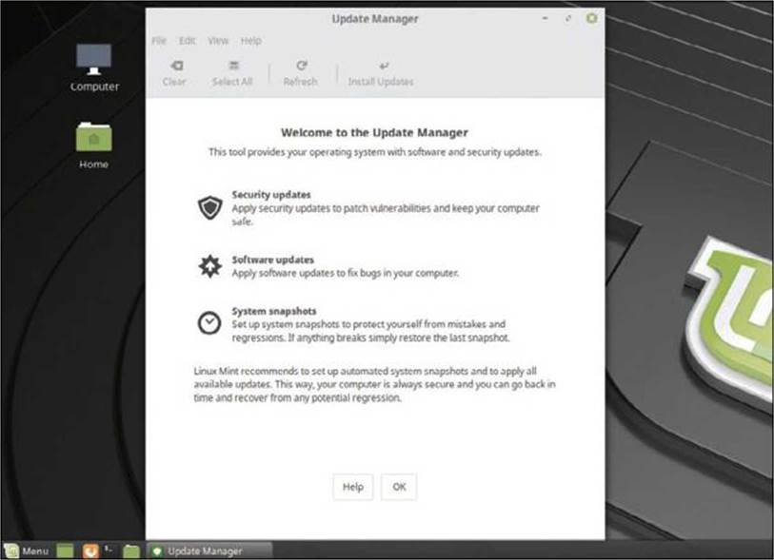Click the Select All toolbar icon
This screenshot has height=560, width=774.
pyautogui.click(x=233, y=66)
